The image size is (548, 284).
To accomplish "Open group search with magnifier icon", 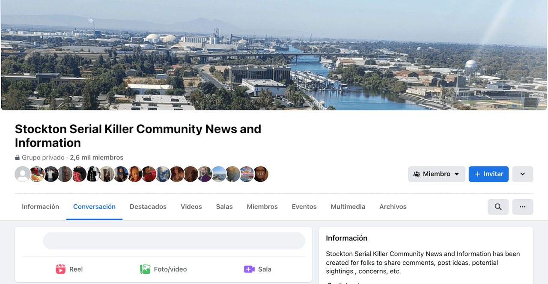I will pyautogui.click(x=498, y=207).
